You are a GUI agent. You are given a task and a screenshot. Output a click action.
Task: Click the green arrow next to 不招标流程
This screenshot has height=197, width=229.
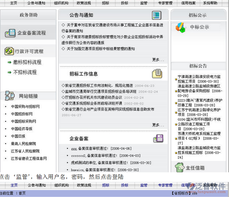pos(10,72)
